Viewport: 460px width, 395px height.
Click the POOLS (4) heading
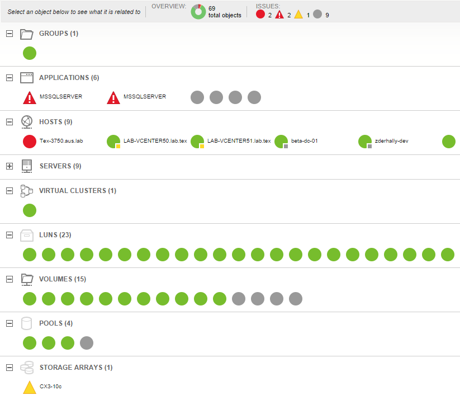(x=56, y=323)
